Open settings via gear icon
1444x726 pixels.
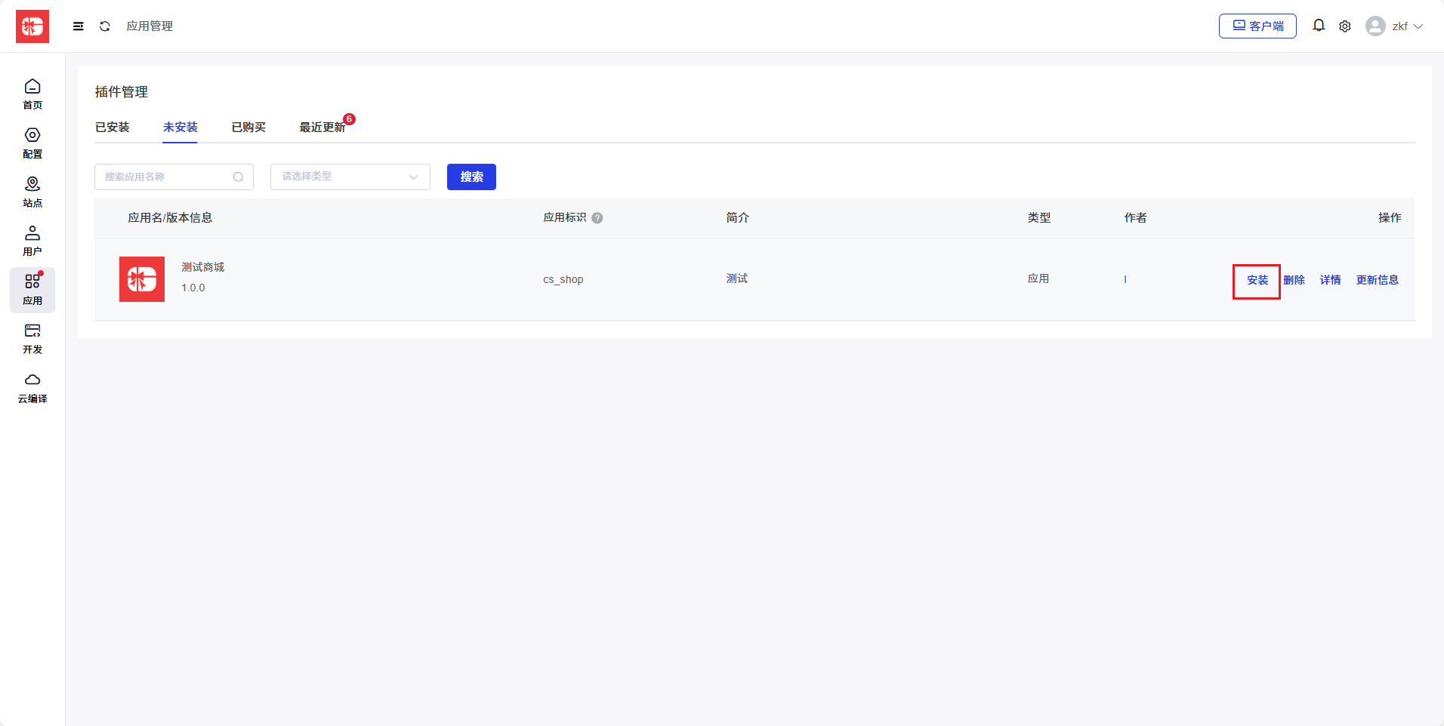point(1344,26)
